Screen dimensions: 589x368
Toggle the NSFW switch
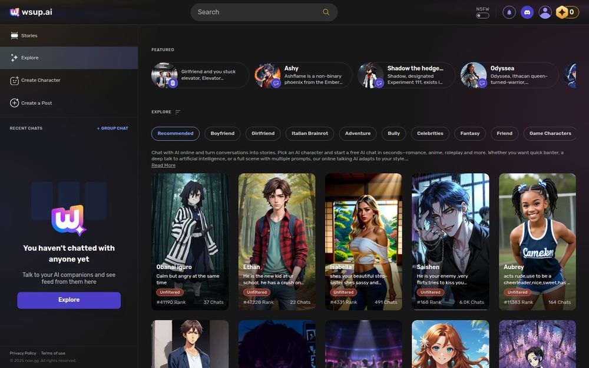(482, 16)
